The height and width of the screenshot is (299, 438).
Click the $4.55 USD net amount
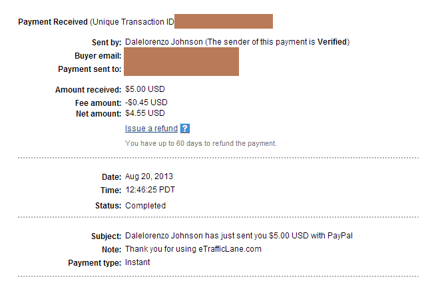(145, 113)
